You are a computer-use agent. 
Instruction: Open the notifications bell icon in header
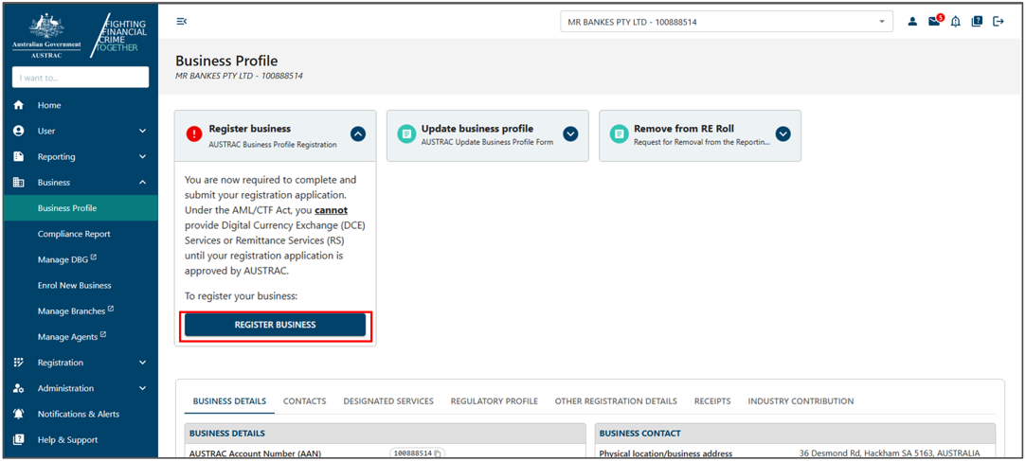[x=955, y=22]
